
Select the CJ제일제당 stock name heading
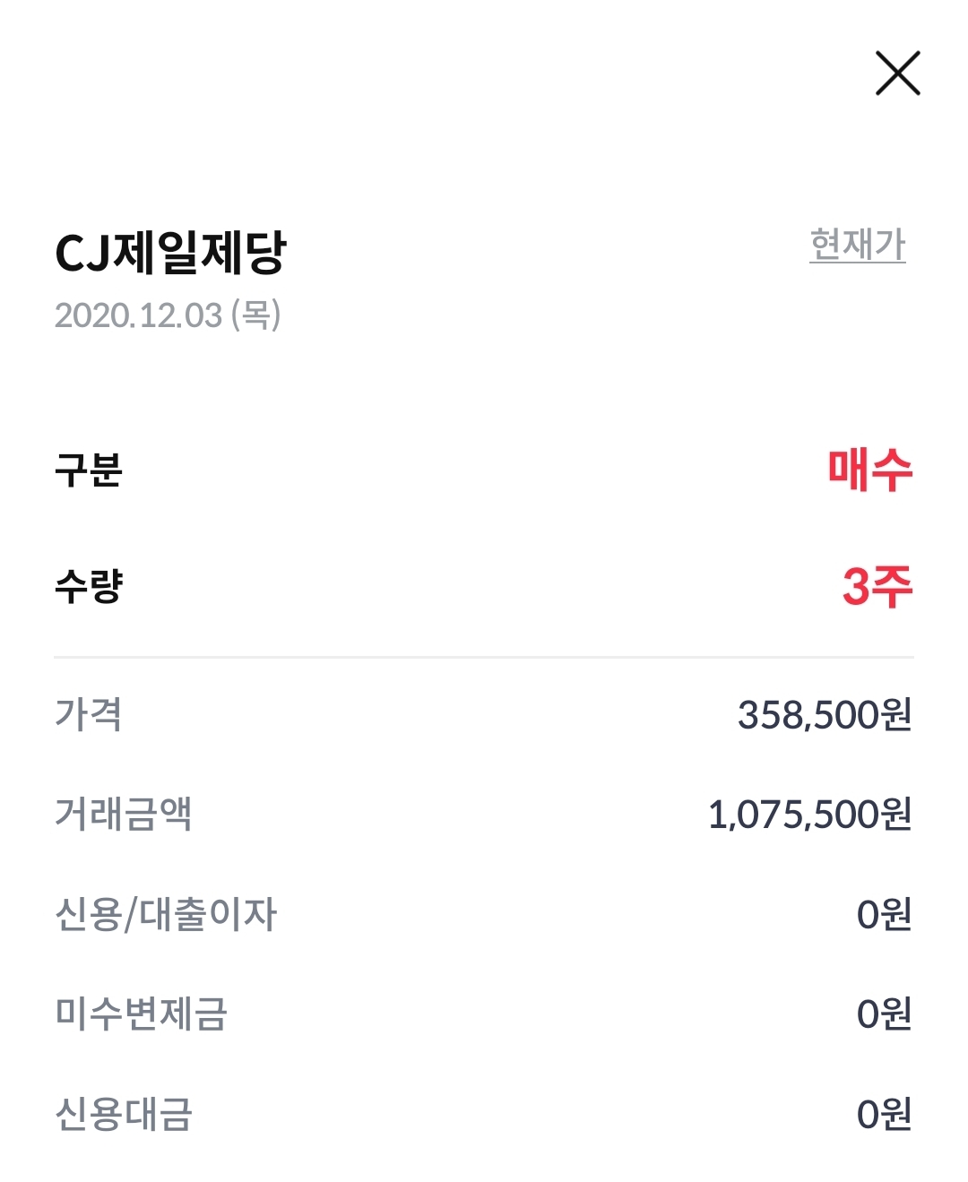pos(170,253)
